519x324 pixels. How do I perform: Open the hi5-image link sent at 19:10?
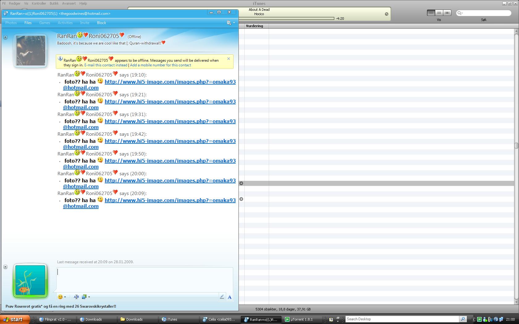[170, 82]
